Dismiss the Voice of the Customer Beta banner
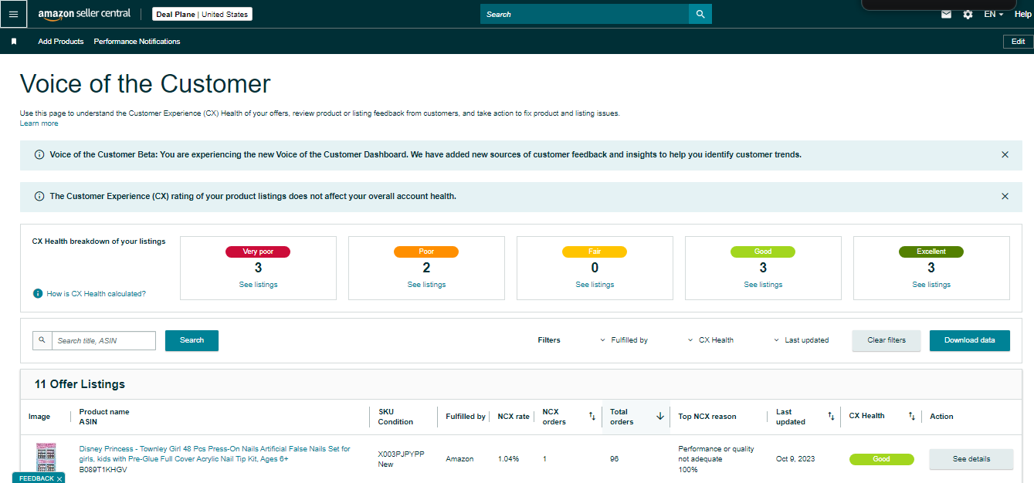The image size is (1034, 483). [1005, 154]
